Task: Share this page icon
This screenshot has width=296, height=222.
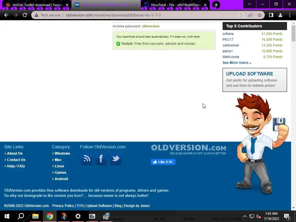Action: tap(250, 15)
